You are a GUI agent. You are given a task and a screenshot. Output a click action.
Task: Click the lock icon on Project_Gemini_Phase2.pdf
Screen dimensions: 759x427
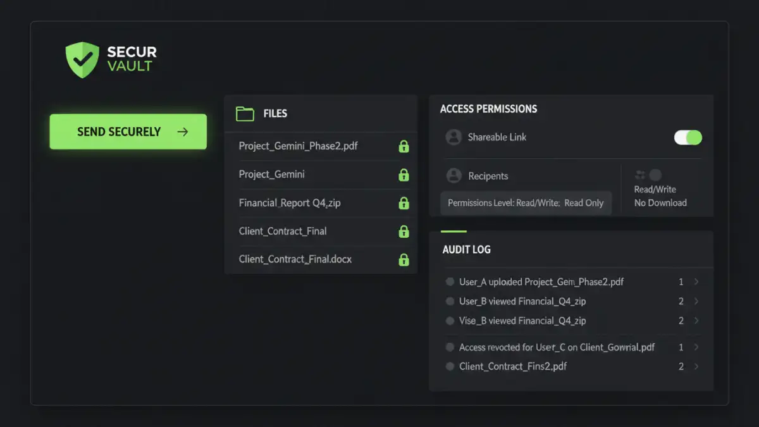pos(404,146)
